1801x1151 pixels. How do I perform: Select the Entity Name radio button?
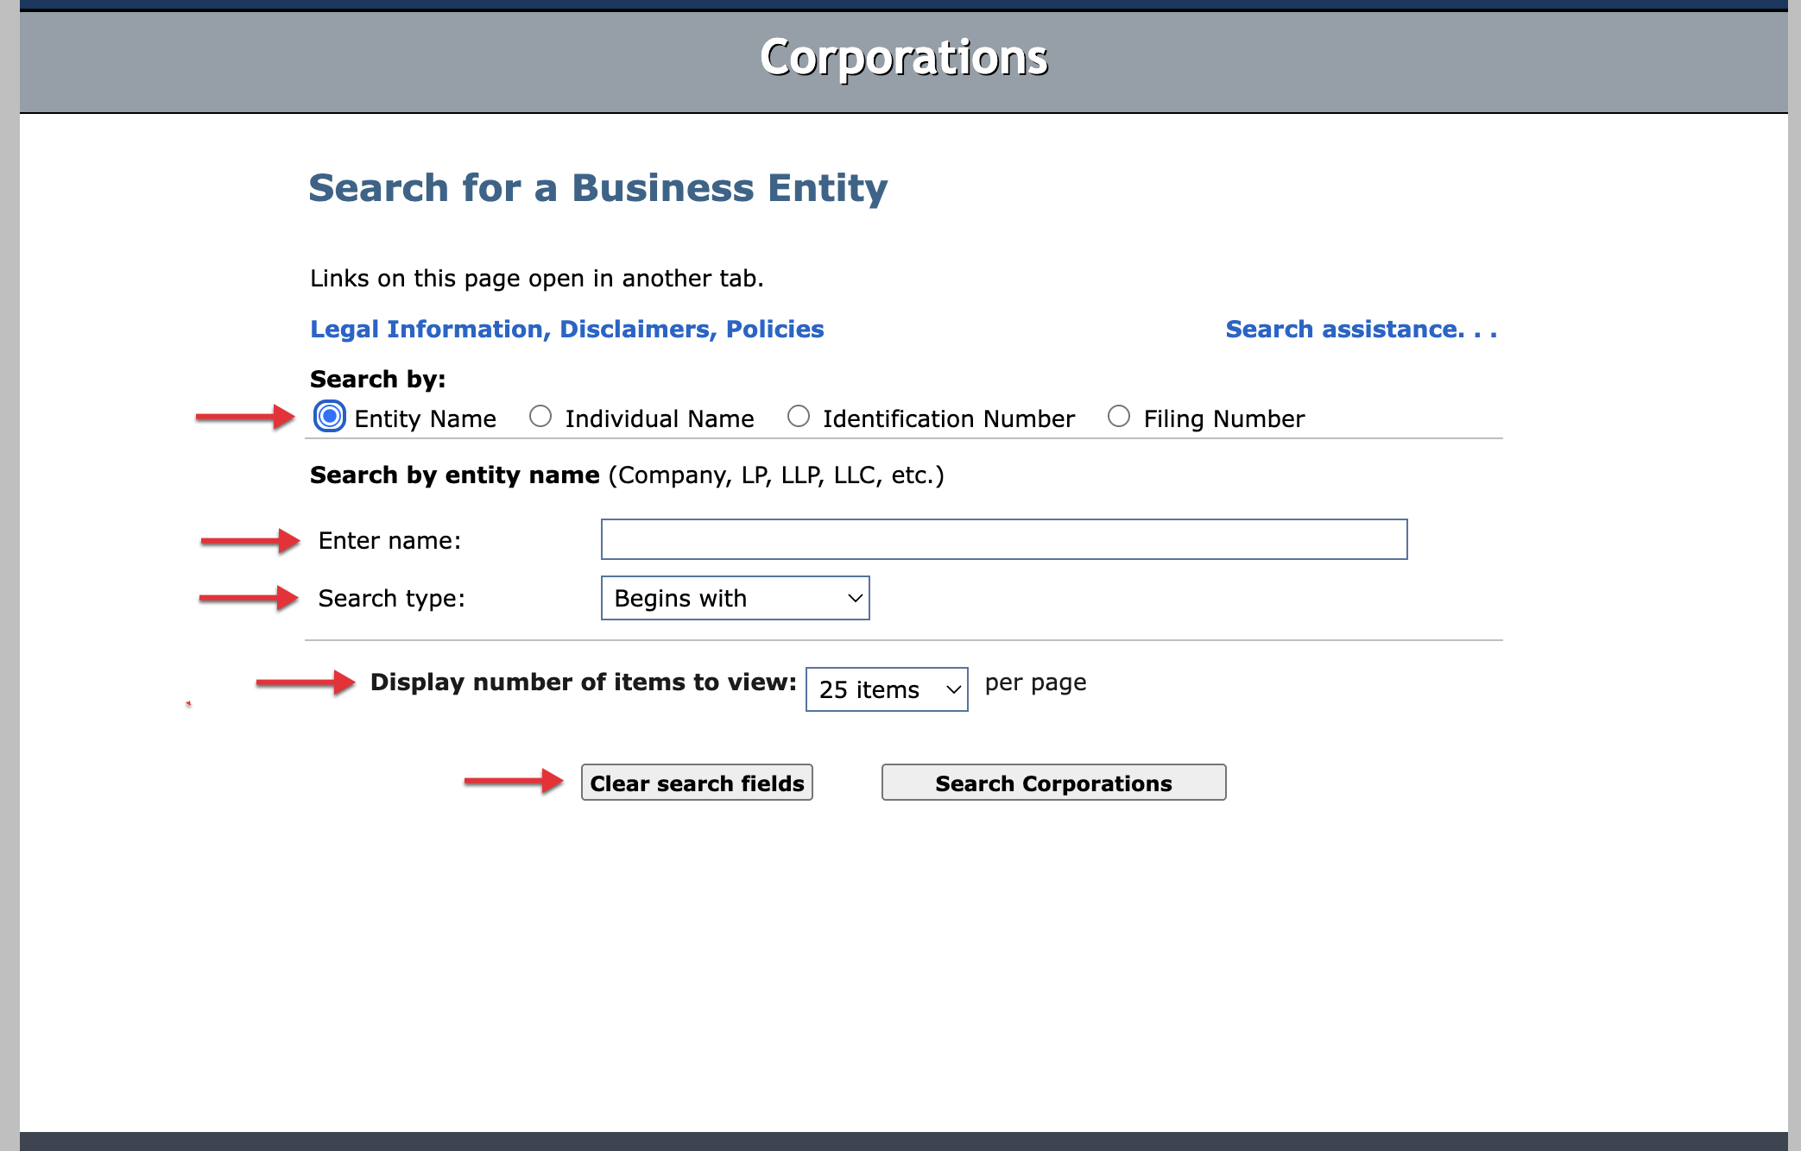(x=329, y=417)
